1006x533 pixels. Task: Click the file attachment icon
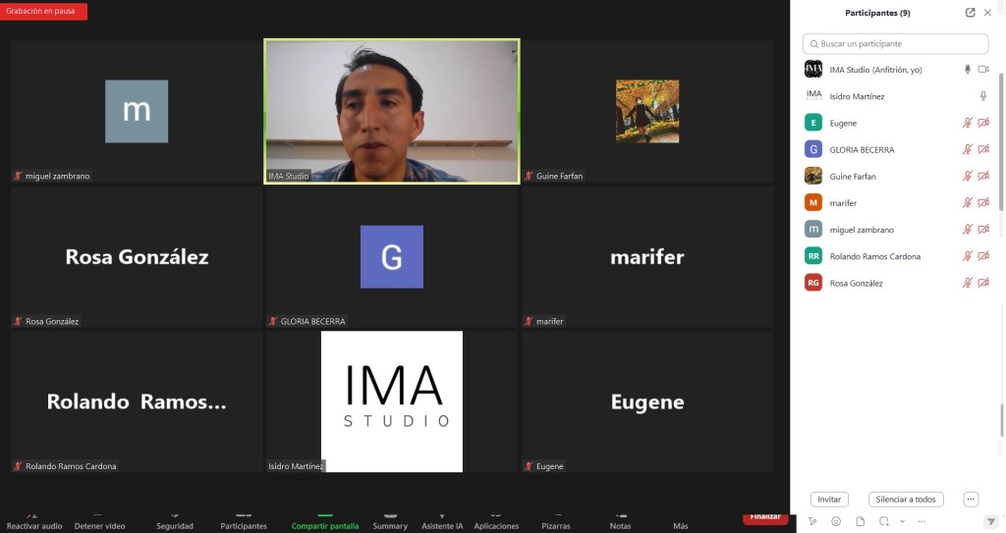pyautogui.click(x=861, y=521)
